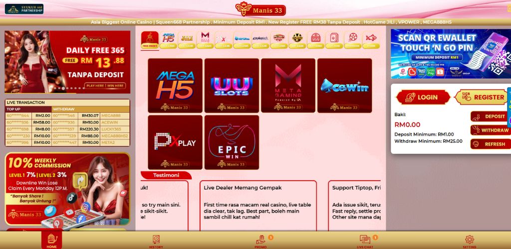The height and width of the screenshot is (249, 511).
Task: Click the WITHDRAW column header in live transaction
Action: click(x=91, y=109)
